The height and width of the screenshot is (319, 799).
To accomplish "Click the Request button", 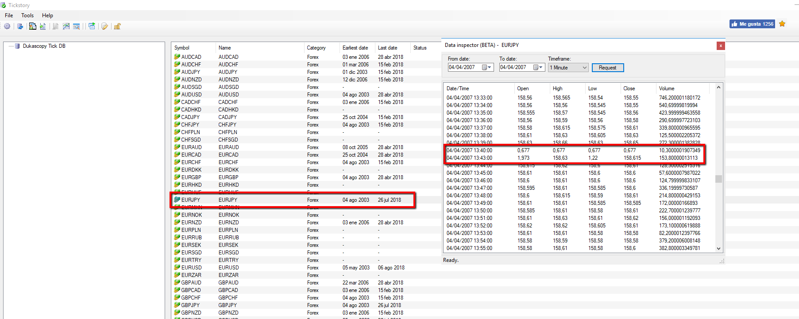I will point(608,68).
